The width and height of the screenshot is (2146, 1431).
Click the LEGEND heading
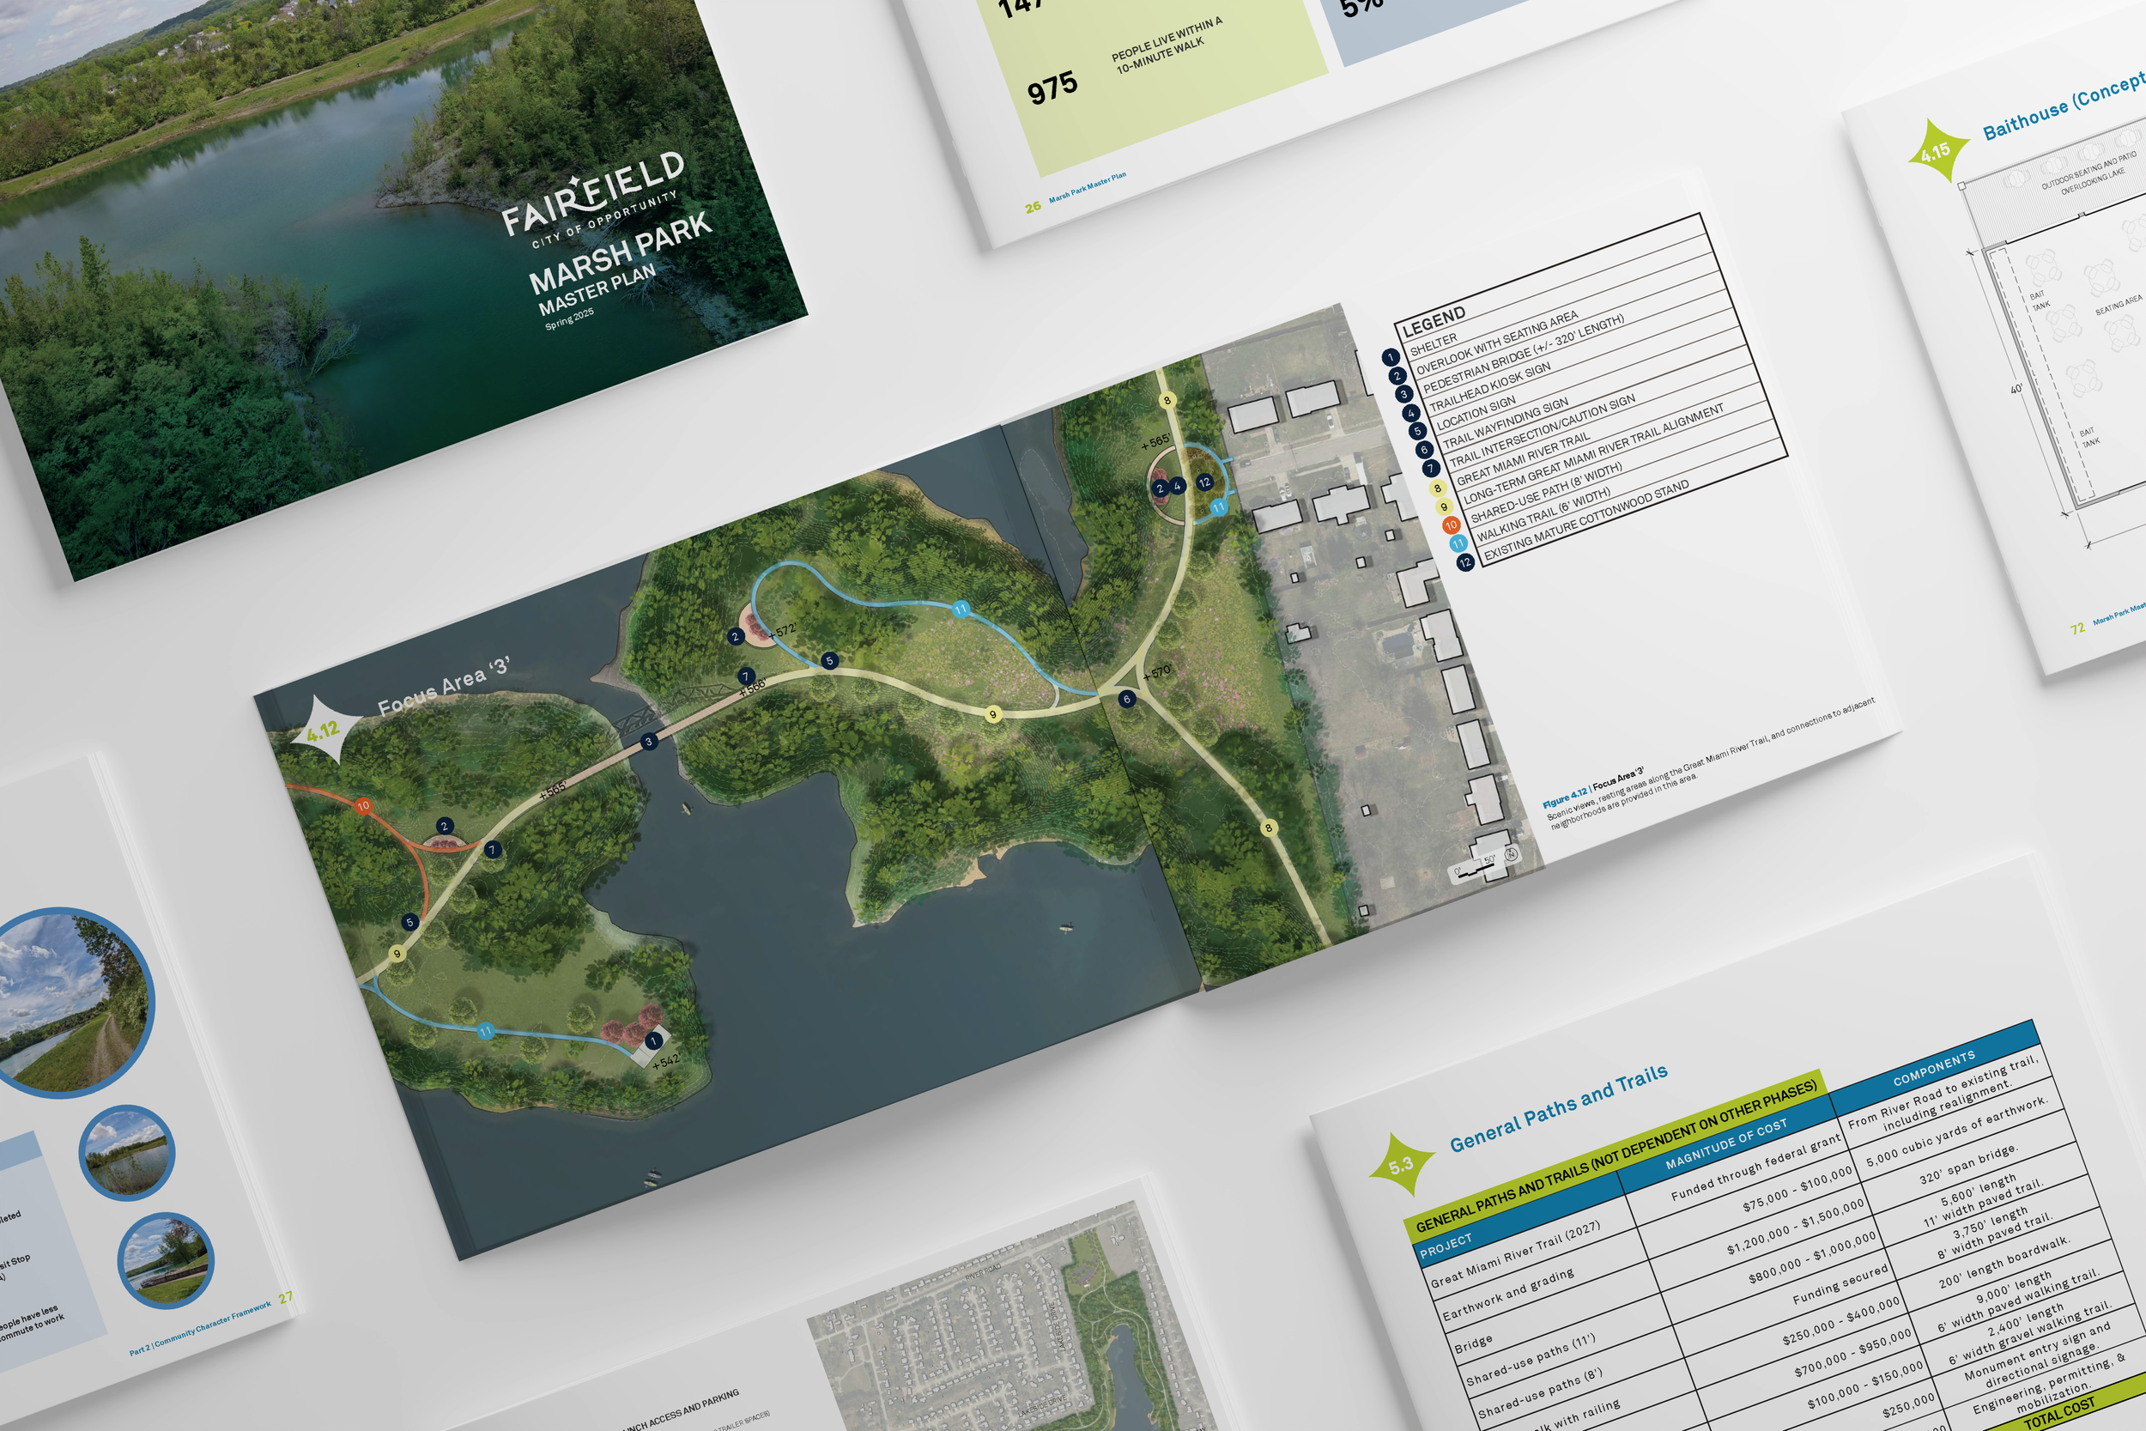(x=1434, y=319)
